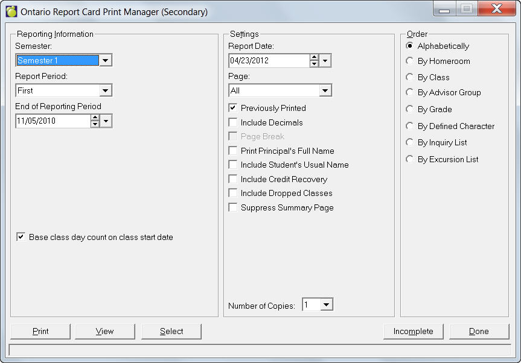Click the Incomplete button
The image size is (521, 363).
(x=413, y=331)
